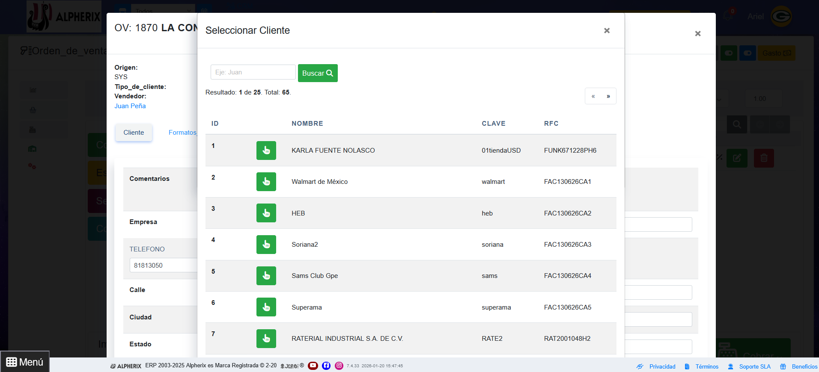This screenshot has width=819, height=372.
Task: Click the RFC FUNK671228PH6
Action: (570, 151)
